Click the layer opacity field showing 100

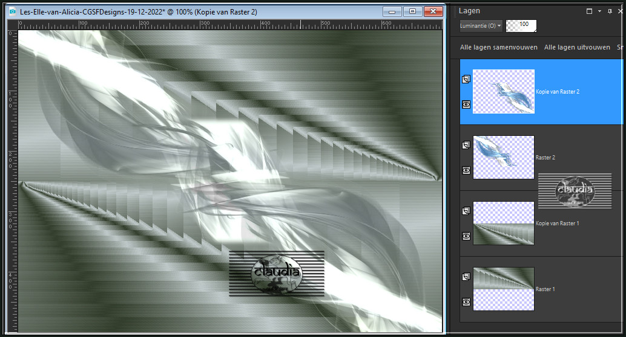tap(521, 25)
